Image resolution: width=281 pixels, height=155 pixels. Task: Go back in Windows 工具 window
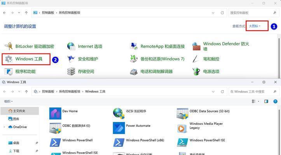click(5, 91)
